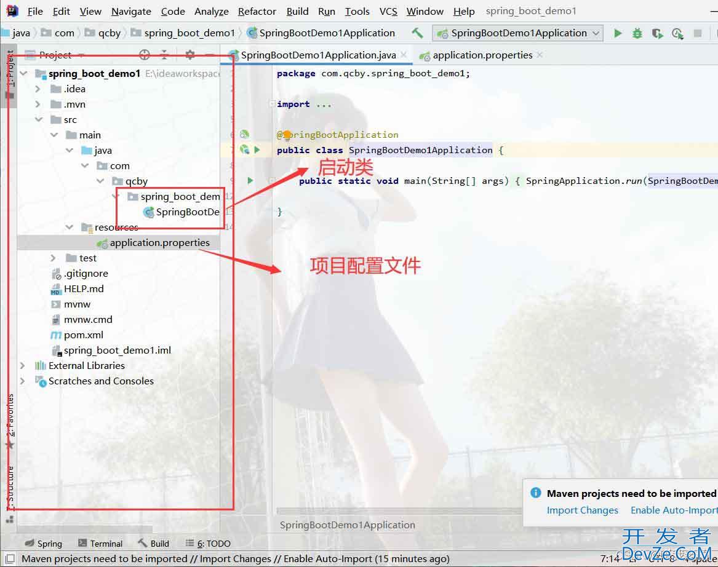
Task: Click the Stop square icon
Action: coord(698,33)
